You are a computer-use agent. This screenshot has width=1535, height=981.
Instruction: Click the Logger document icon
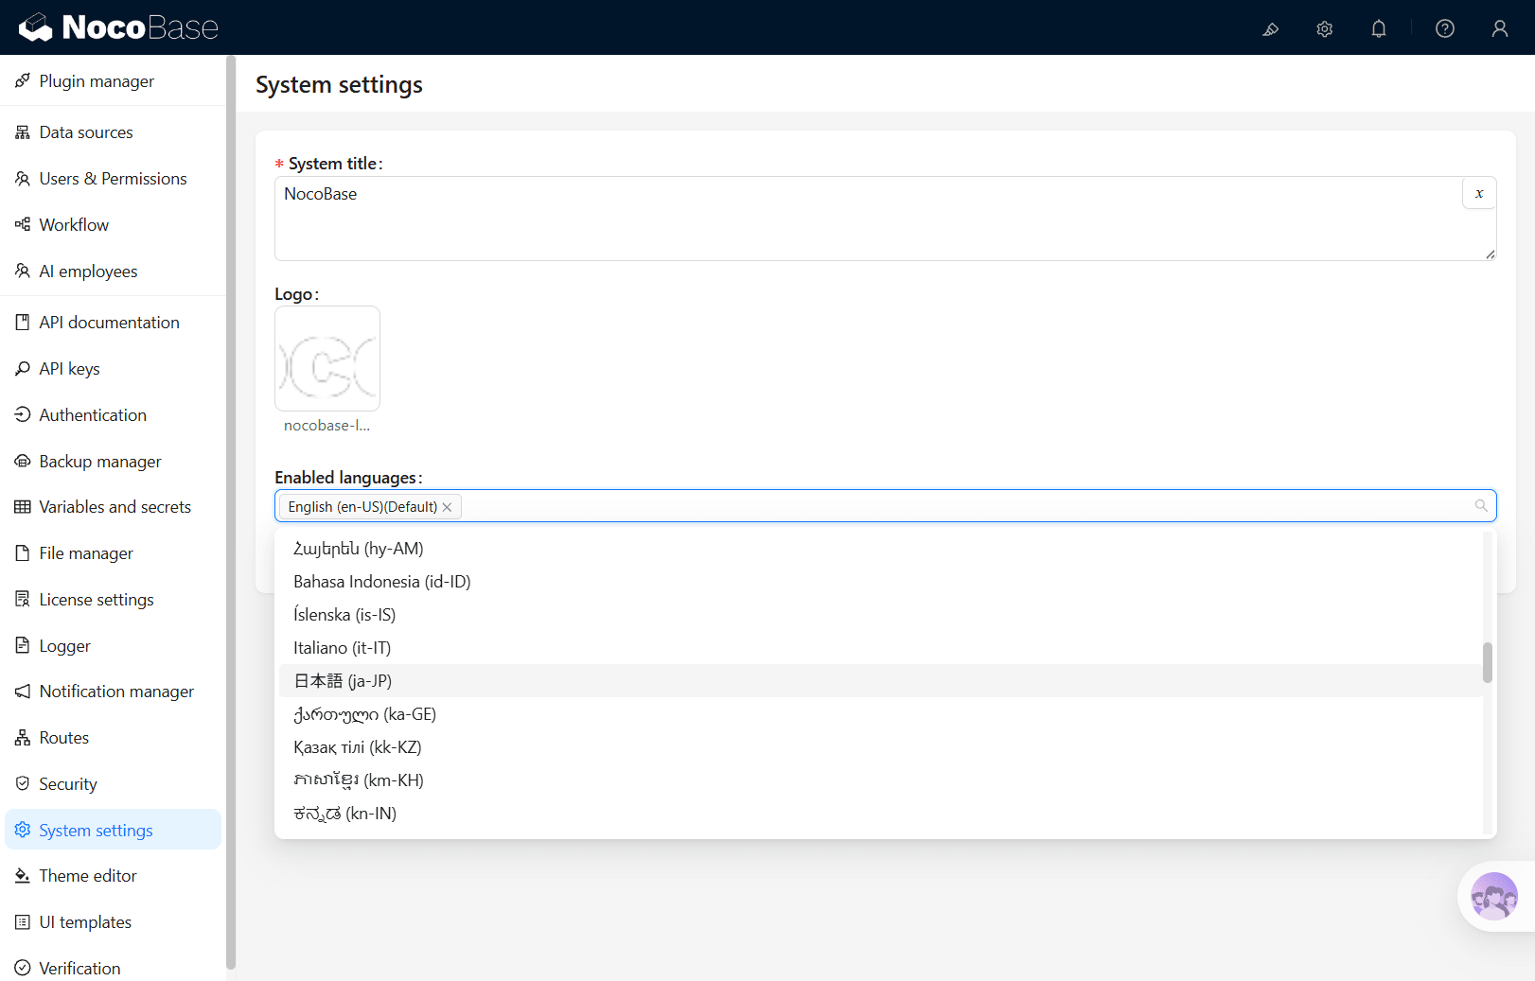click(x=23, y=646)
